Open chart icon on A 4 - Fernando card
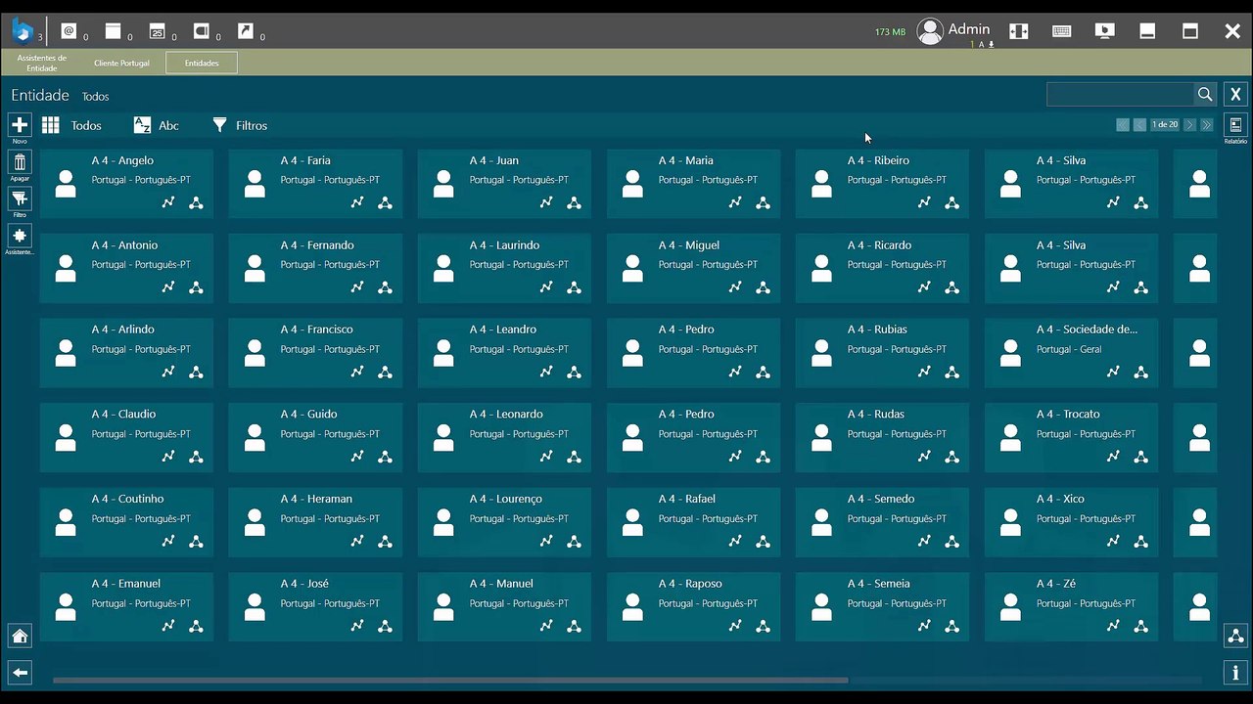This screenshot has height=704, width=1253. pos(357,287)
